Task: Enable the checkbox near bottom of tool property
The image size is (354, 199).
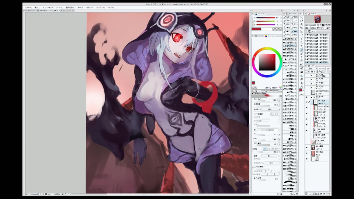Action: (x=255, y=167)
